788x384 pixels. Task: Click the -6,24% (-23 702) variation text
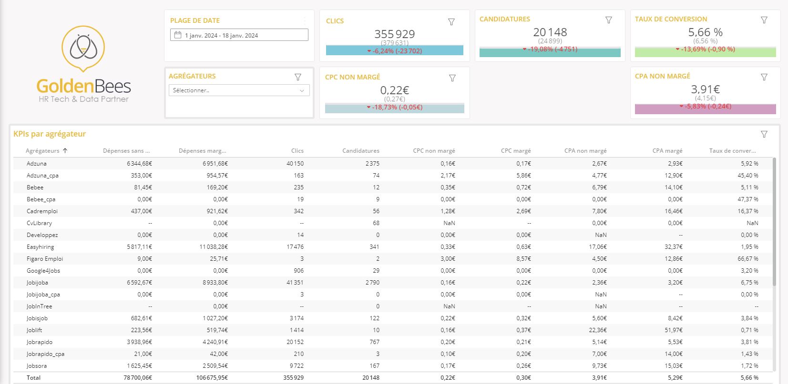[x=394, y=51]
